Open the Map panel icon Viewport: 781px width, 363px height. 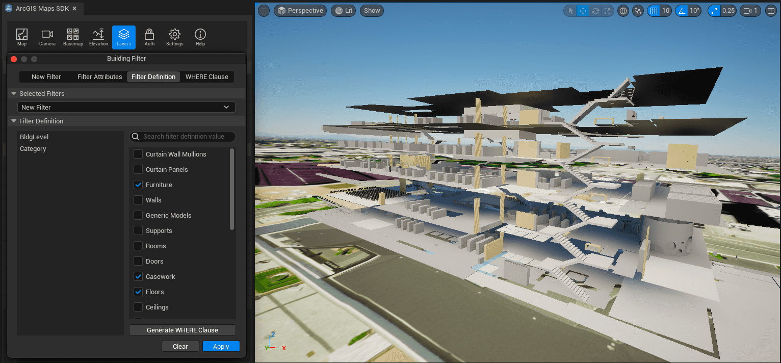[x=21, y=36]
